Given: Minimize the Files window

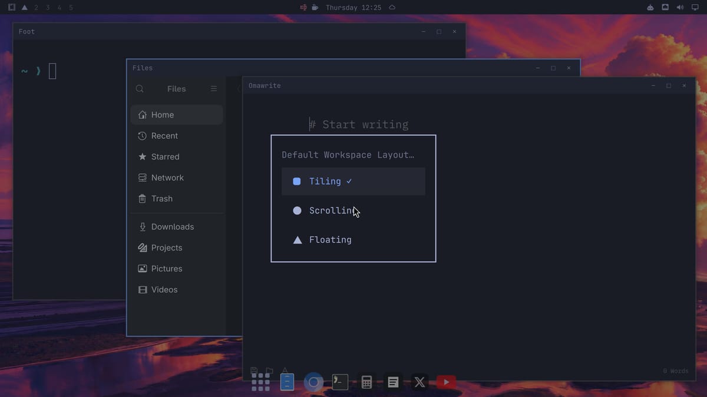Looking at the screenshot, I should coord(538,68).
